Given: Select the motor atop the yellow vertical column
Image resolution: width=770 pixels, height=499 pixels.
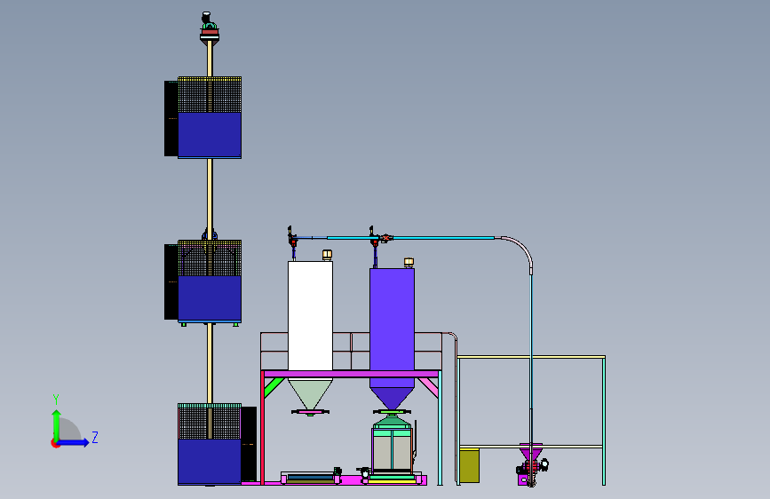Looking at the screenshot, I should click(210, 20).
